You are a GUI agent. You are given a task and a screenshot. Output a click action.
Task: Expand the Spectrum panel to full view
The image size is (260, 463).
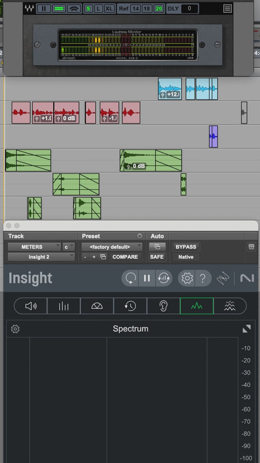tap(246, 329)
